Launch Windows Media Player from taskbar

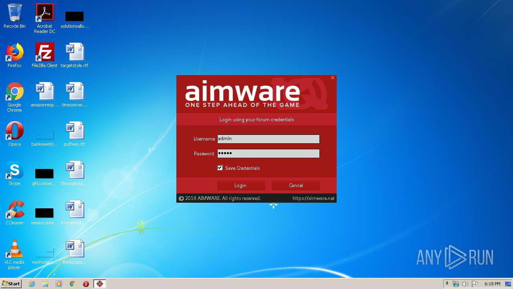pyautogui.click(x=59, y=284)
